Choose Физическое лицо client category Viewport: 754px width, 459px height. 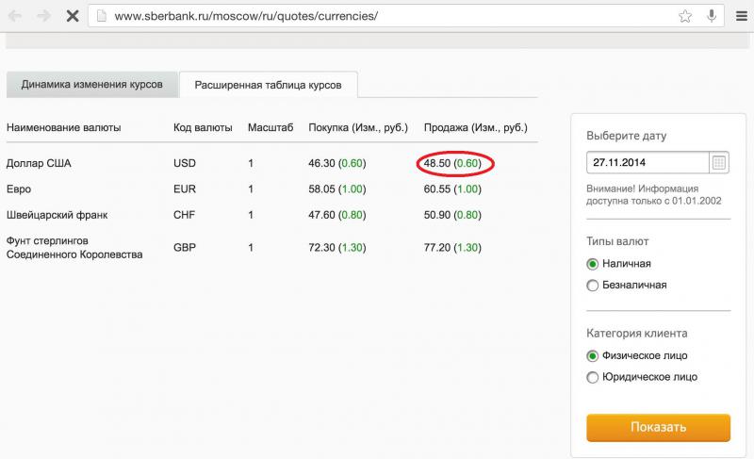coord(593,356)
